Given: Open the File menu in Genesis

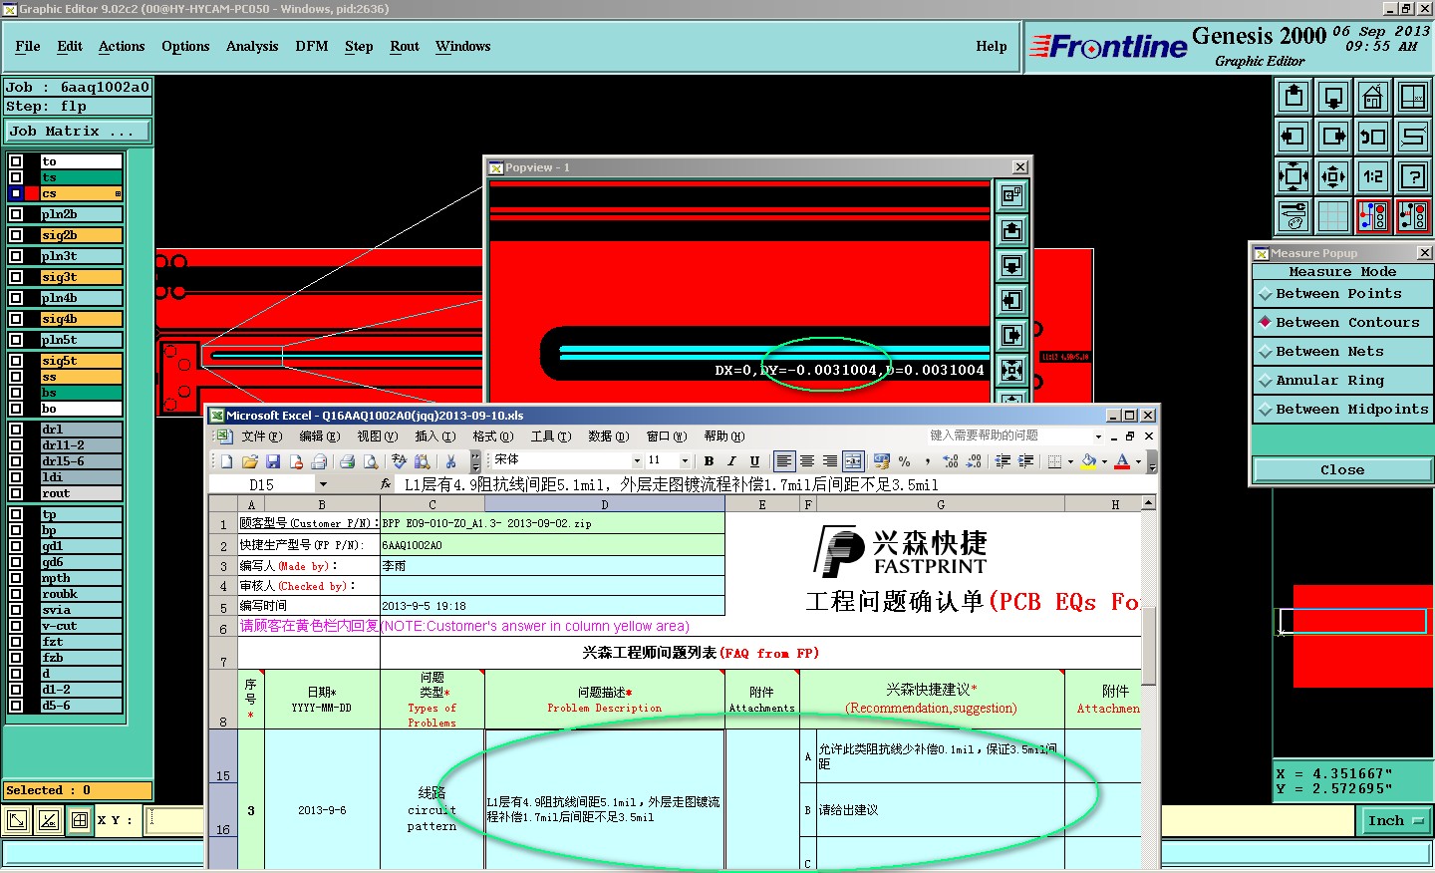Looking at the screenshot, I should (28, 46).
